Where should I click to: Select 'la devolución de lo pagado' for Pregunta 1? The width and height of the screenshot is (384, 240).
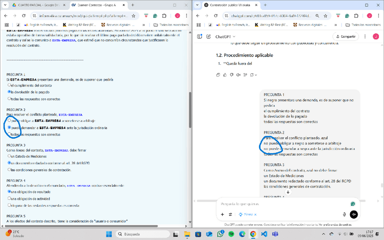10,92
